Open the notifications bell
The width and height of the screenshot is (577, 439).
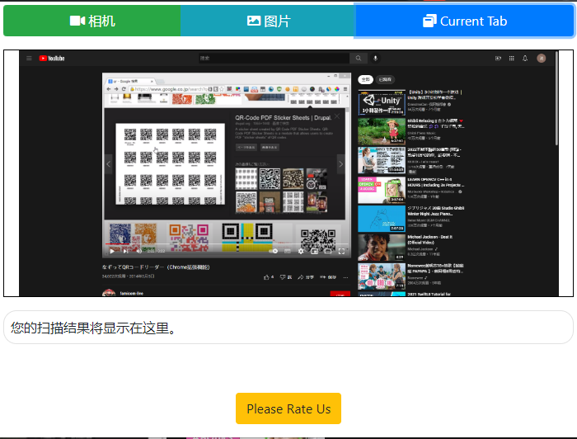pyautogui.click(x=525, y=59)
